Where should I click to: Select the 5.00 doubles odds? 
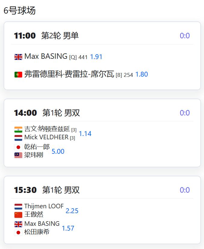click(58, 151)
